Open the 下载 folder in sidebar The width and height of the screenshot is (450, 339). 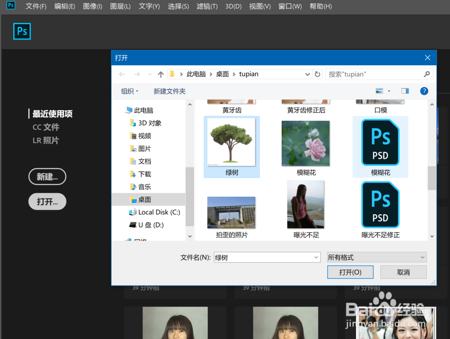[x=140, y=174]
